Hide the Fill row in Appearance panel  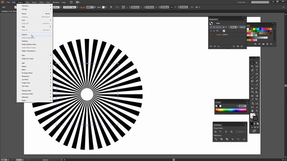tap(211, 31)
